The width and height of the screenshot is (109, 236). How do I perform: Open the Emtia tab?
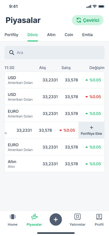tap(87, 35)
